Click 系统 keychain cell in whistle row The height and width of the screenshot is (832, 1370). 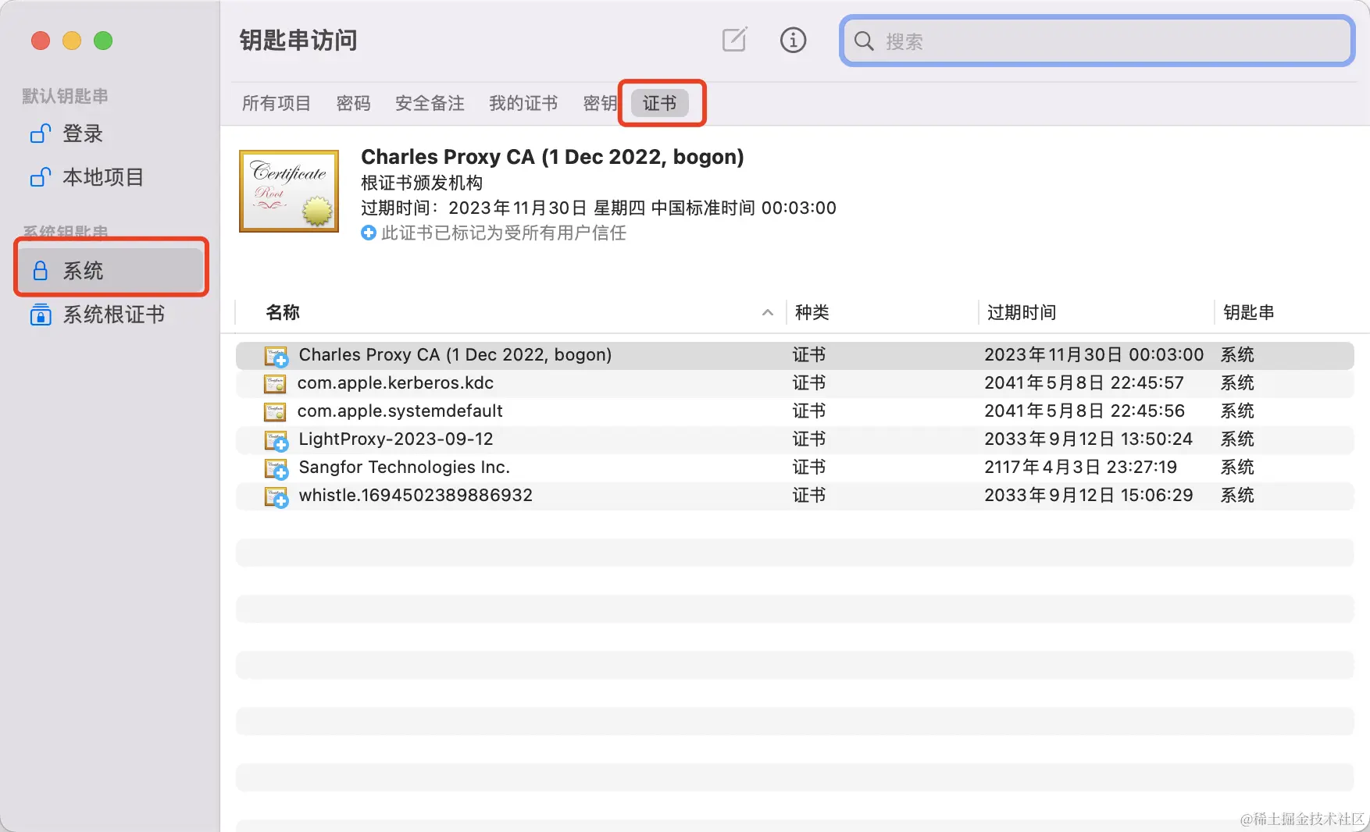pos(1237,495)
